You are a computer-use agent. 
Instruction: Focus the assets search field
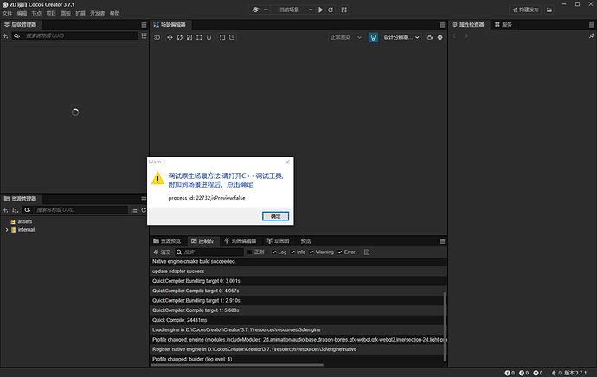(80, 210)
